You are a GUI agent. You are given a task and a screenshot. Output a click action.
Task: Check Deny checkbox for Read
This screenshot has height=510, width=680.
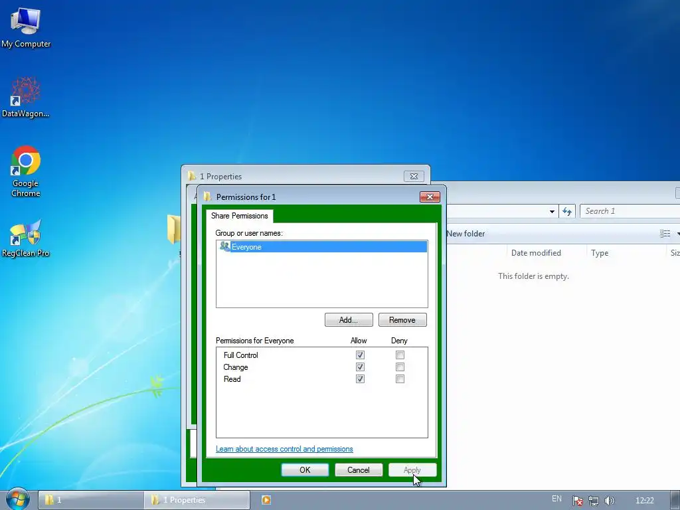400,379
